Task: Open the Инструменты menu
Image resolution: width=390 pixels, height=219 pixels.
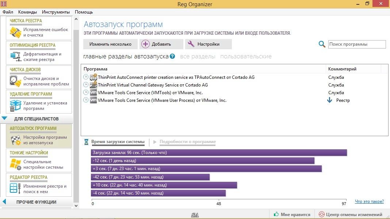Action: click(x=56, y=12)
